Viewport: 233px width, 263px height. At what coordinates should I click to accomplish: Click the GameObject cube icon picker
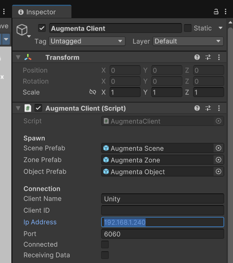pos(23,30)
